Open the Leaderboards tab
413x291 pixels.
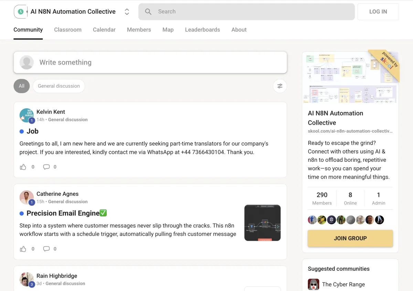202,30
